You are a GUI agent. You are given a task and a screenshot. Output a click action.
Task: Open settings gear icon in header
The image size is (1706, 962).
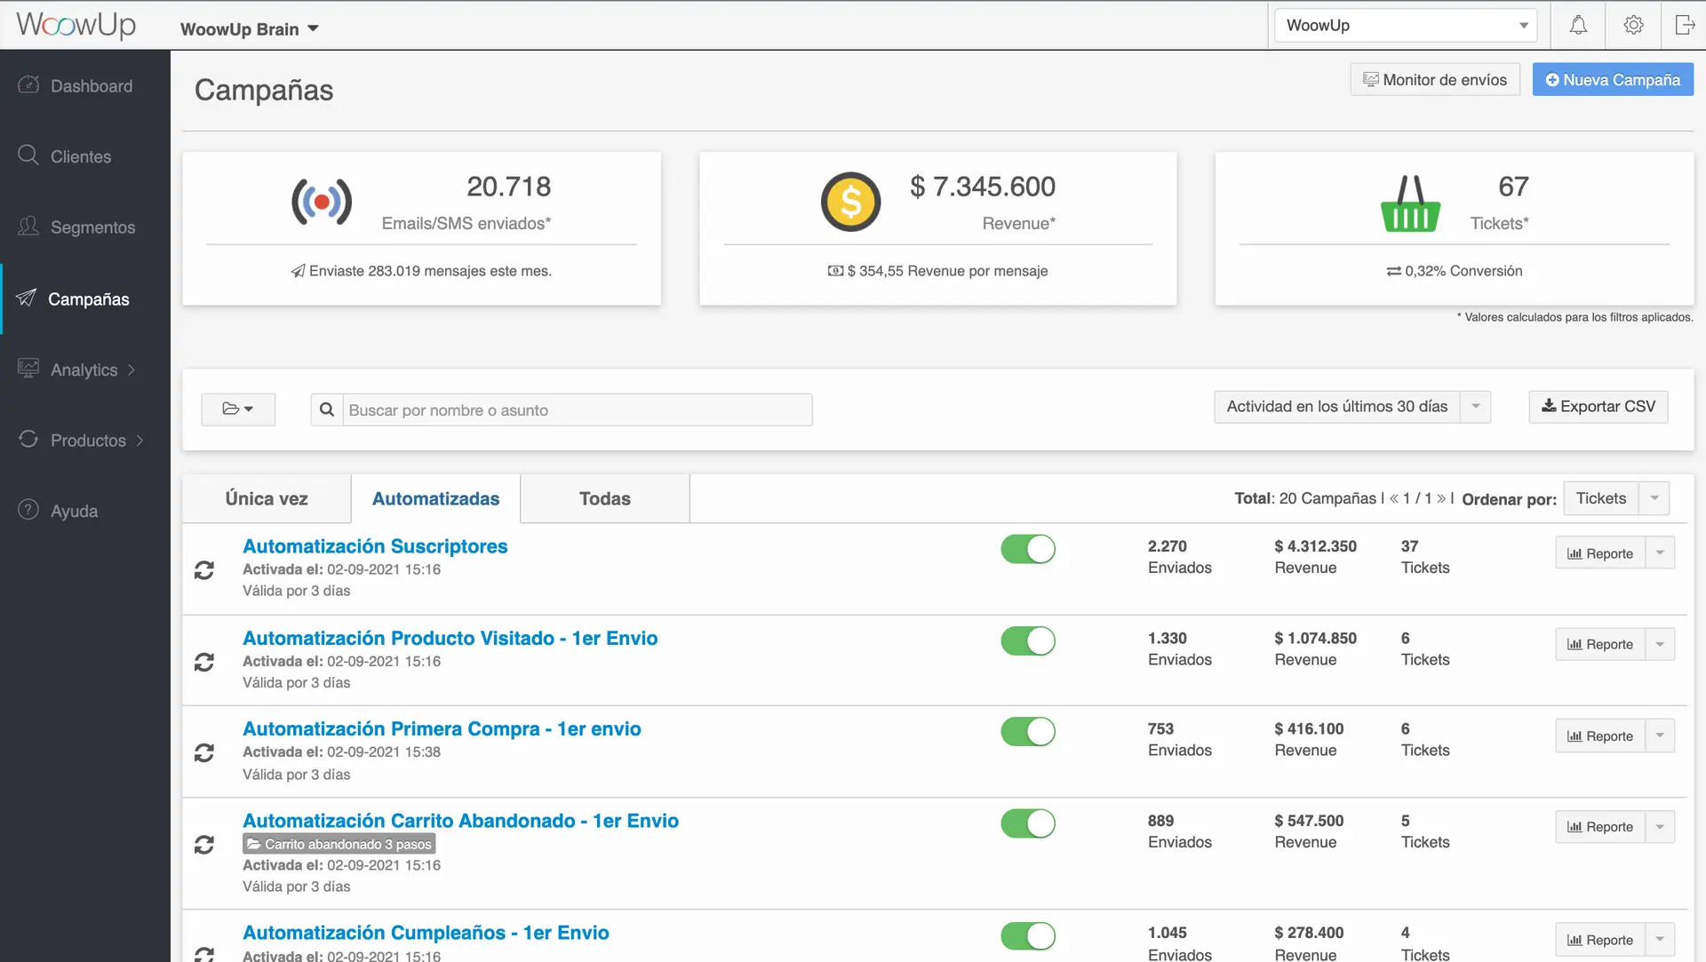1633,25
